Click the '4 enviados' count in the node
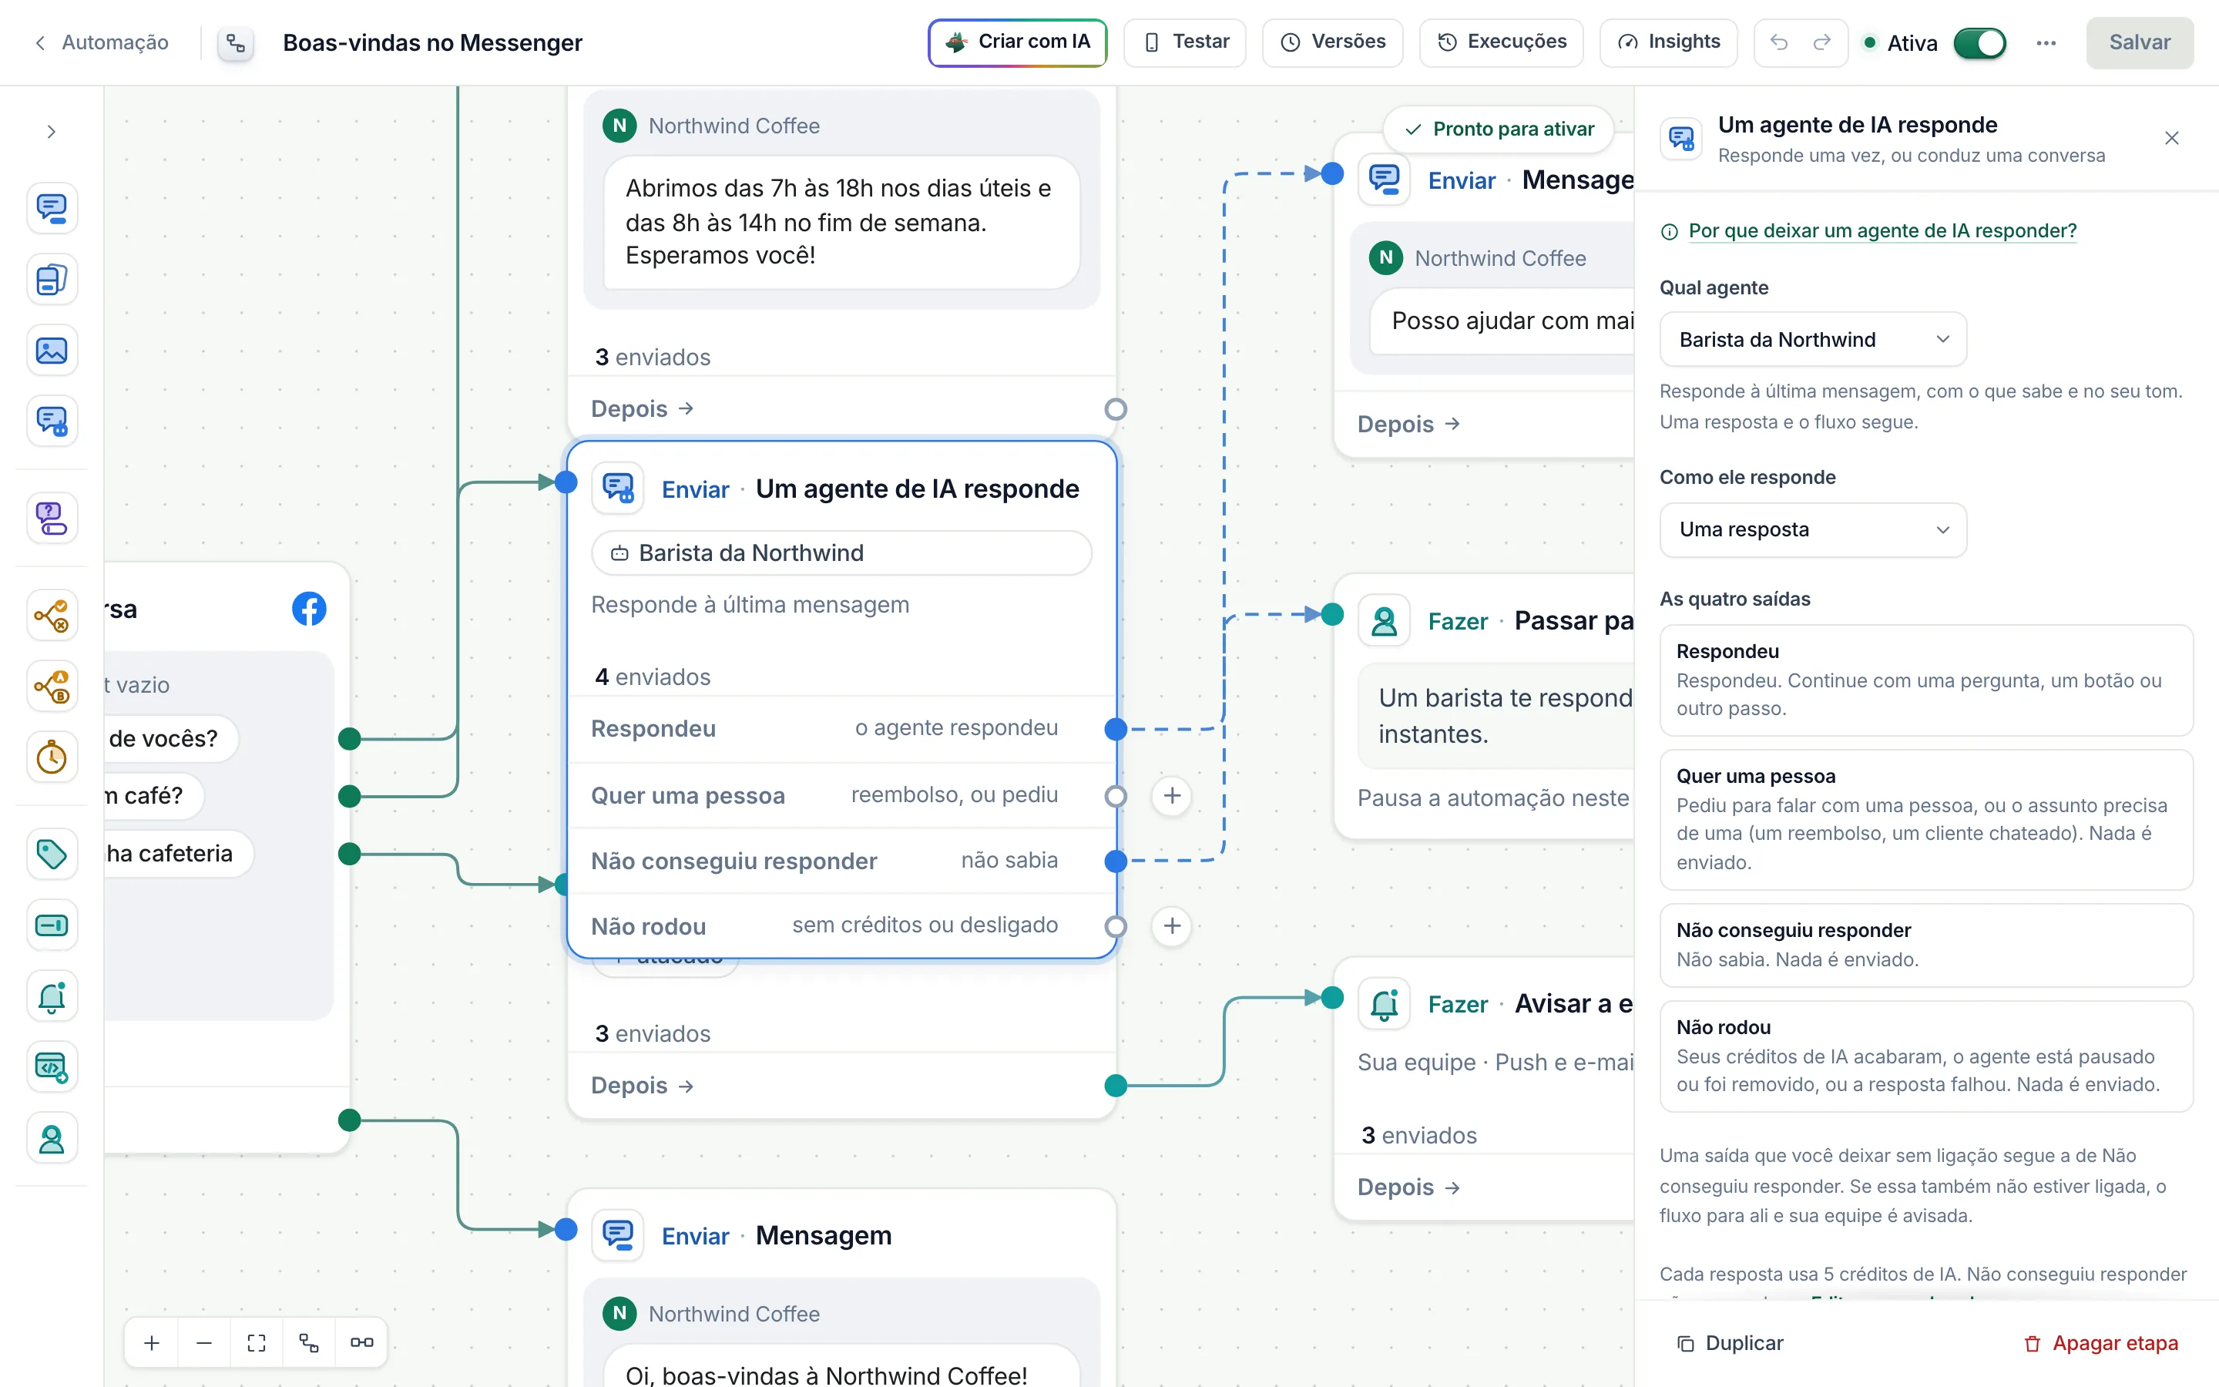The image size is (2219, 1387). pyautogui.click(x=652, y=677)
